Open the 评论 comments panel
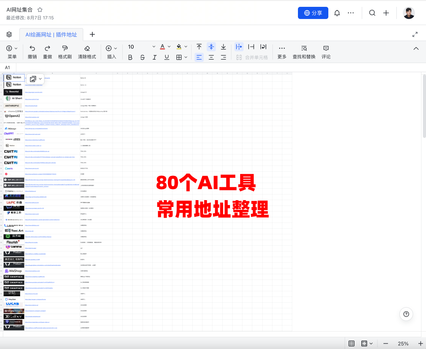Screen dimensions: 426x349 point(326,52)
